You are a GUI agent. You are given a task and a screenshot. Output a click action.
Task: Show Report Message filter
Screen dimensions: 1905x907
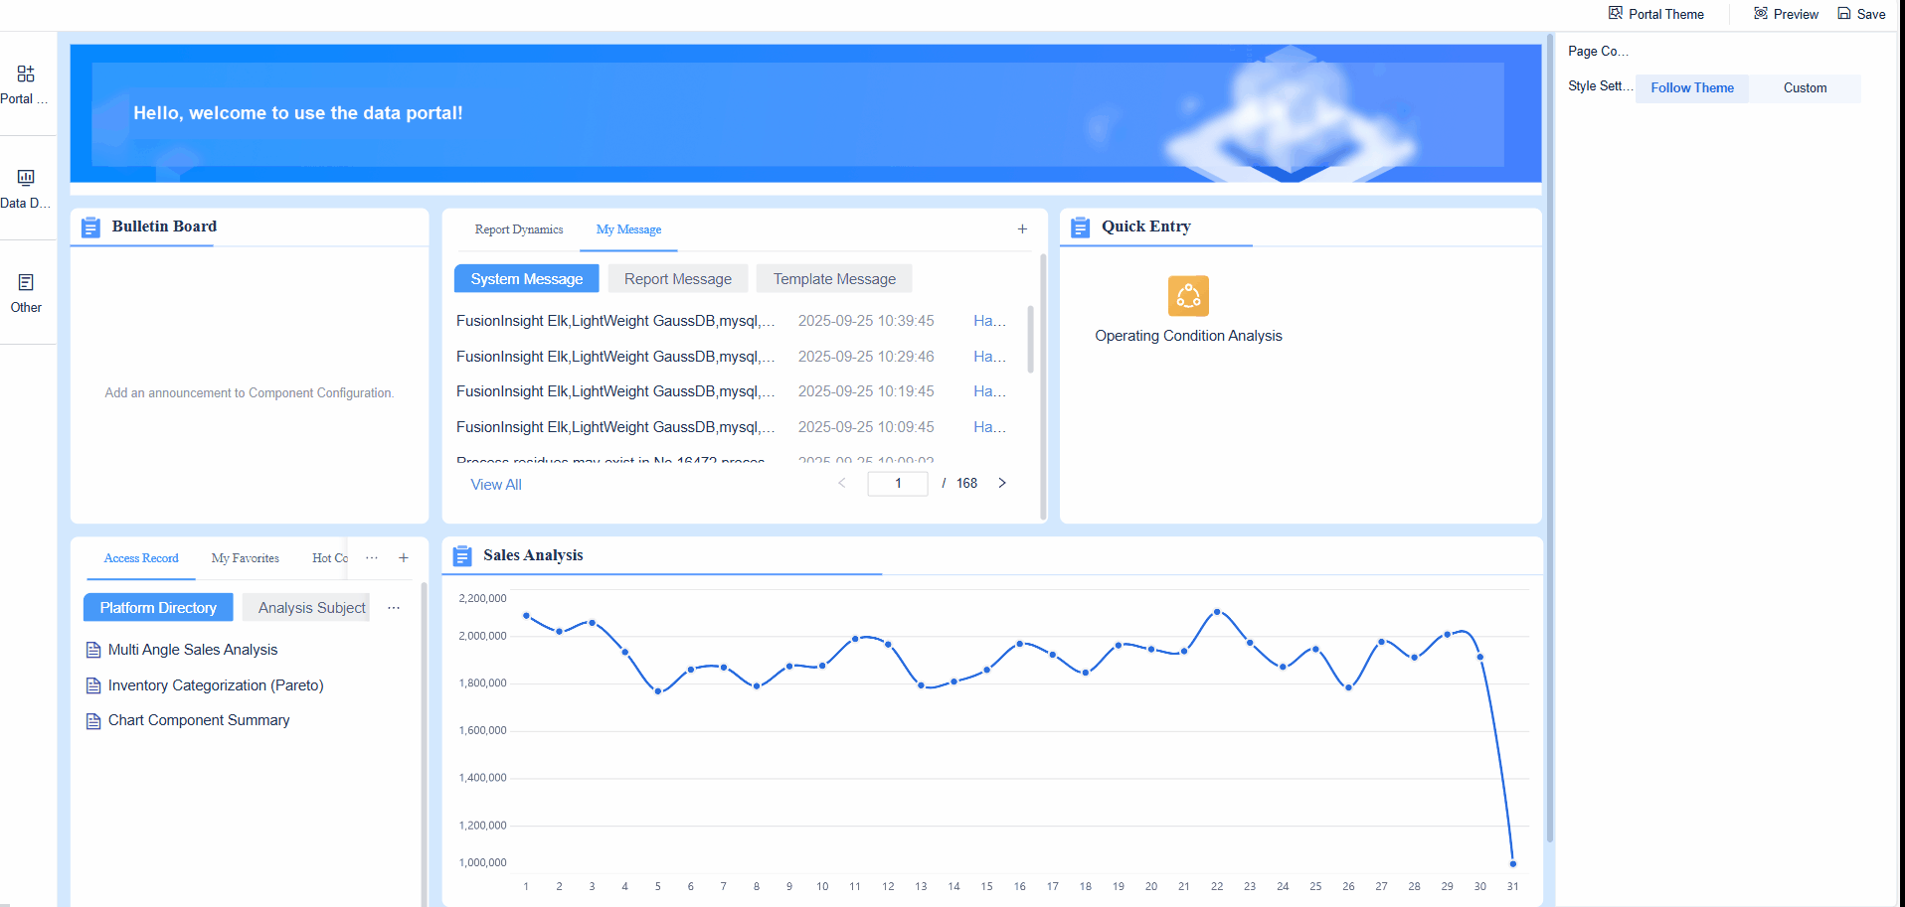pos(678,279)
